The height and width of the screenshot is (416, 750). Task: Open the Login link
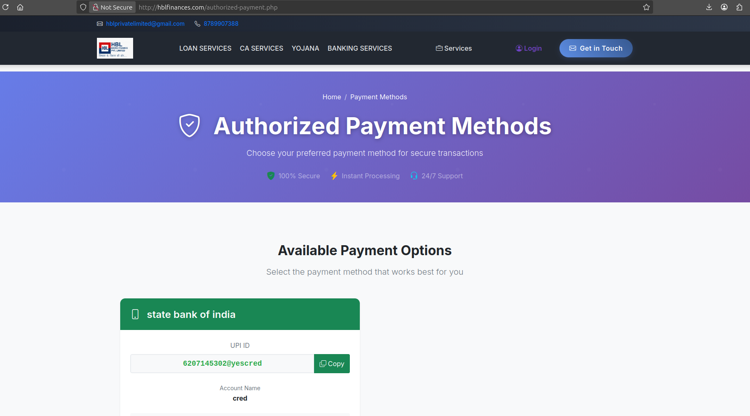[529, 48]
